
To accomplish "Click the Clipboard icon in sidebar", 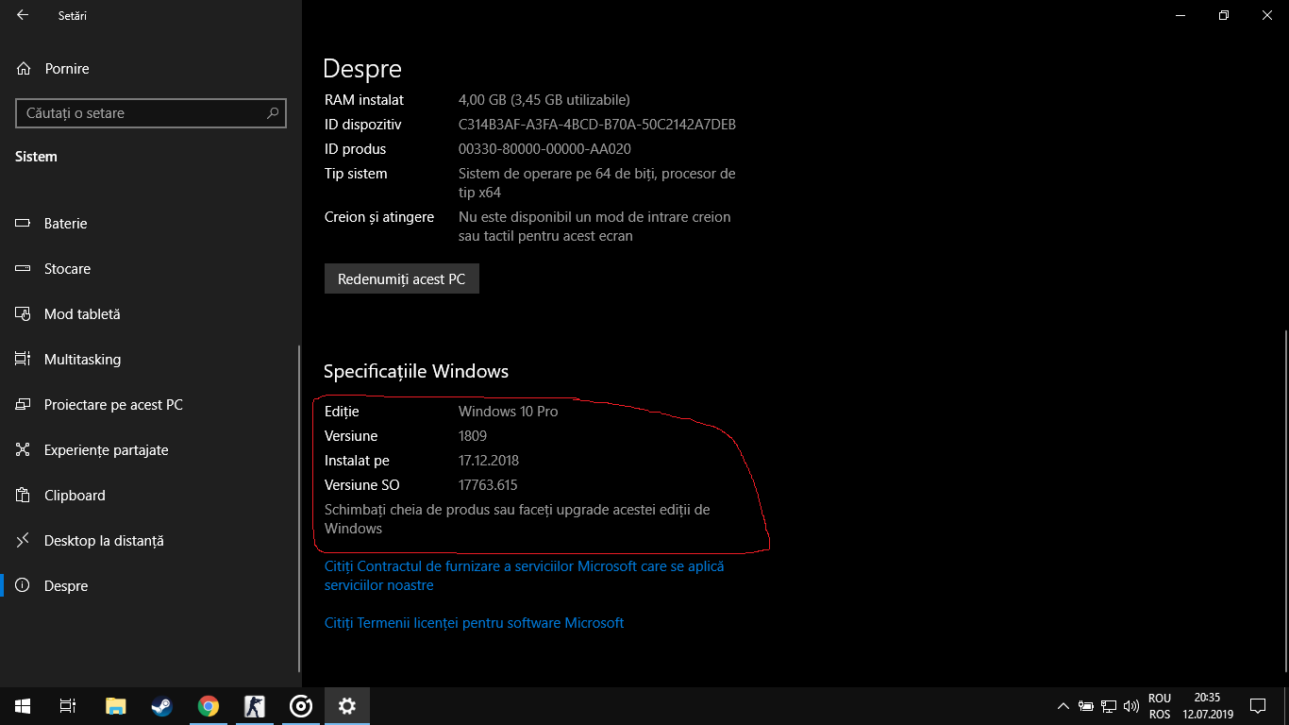I will tap(24, 496).
